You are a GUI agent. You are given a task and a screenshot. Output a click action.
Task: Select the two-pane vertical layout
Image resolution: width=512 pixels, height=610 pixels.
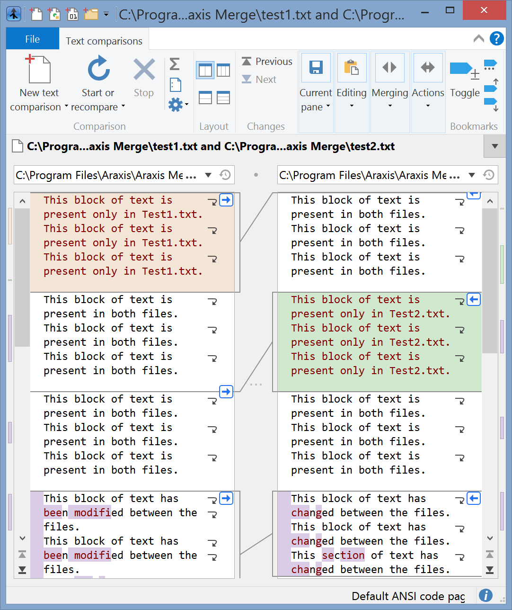tap(205, 70)
